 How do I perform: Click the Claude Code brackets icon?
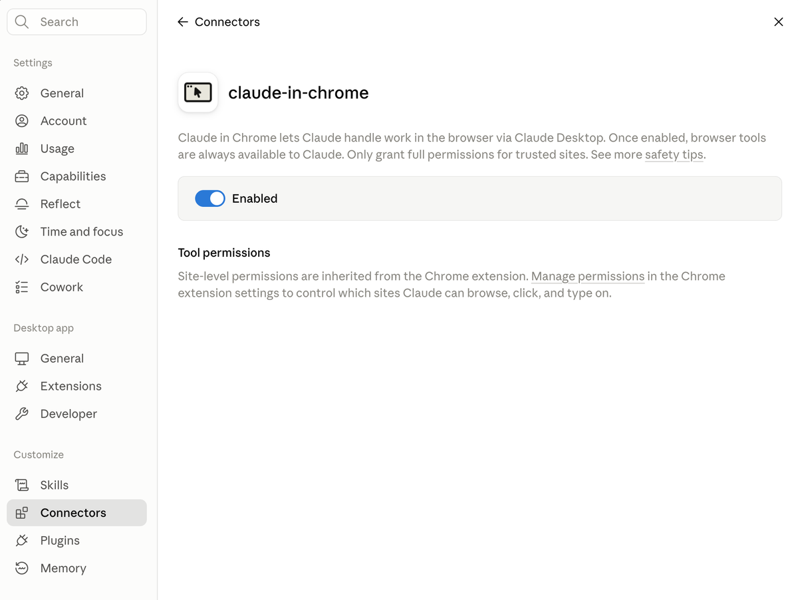(x=22, y=259)
